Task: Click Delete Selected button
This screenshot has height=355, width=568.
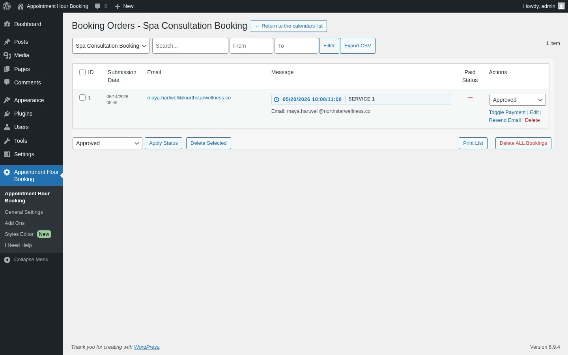Action: point(209,143)
